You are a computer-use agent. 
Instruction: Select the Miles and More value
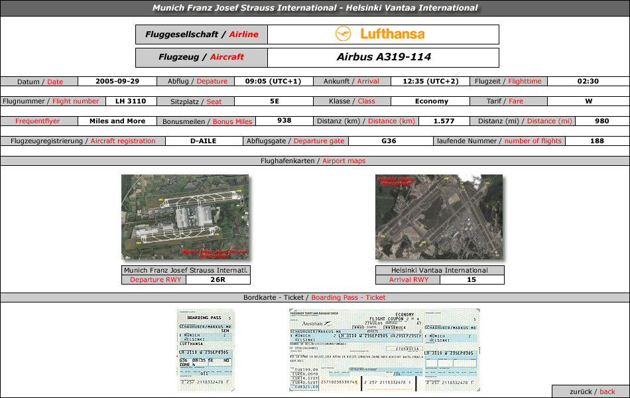[x=117, y=121]
